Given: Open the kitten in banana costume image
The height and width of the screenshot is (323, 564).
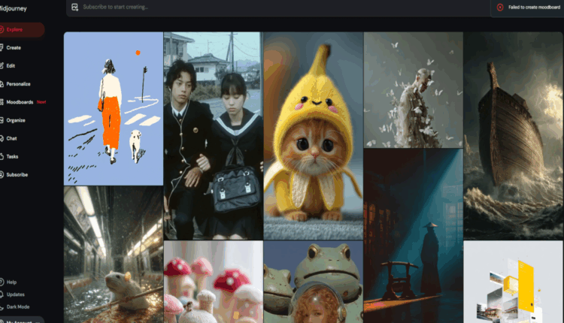Looking at the screenshot, I should pos(313,135).
